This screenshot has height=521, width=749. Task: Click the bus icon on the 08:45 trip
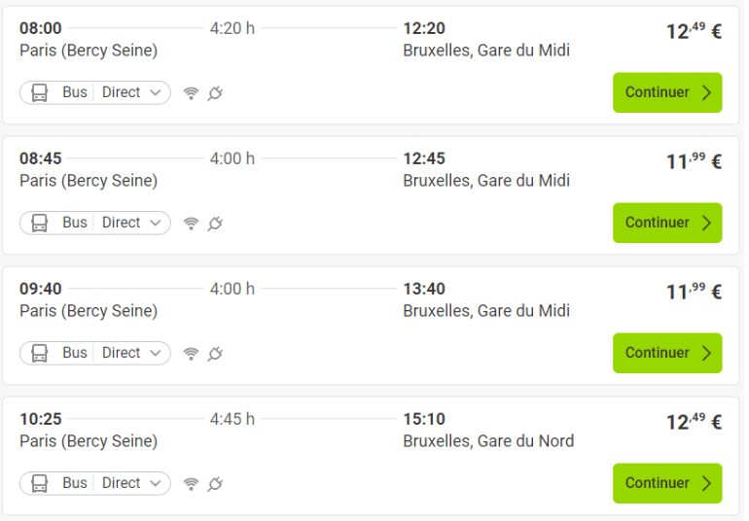[x=40, y=223]
